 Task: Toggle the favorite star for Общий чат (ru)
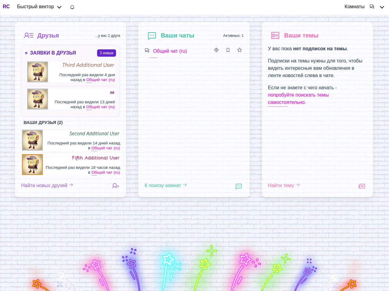(x=239, y=50)
